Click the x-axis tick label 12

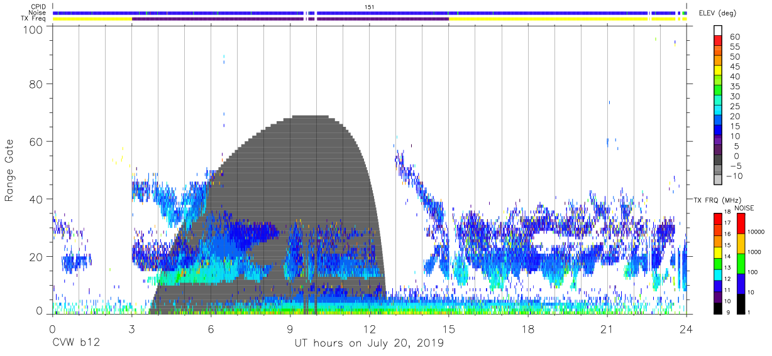coord(370,329)
